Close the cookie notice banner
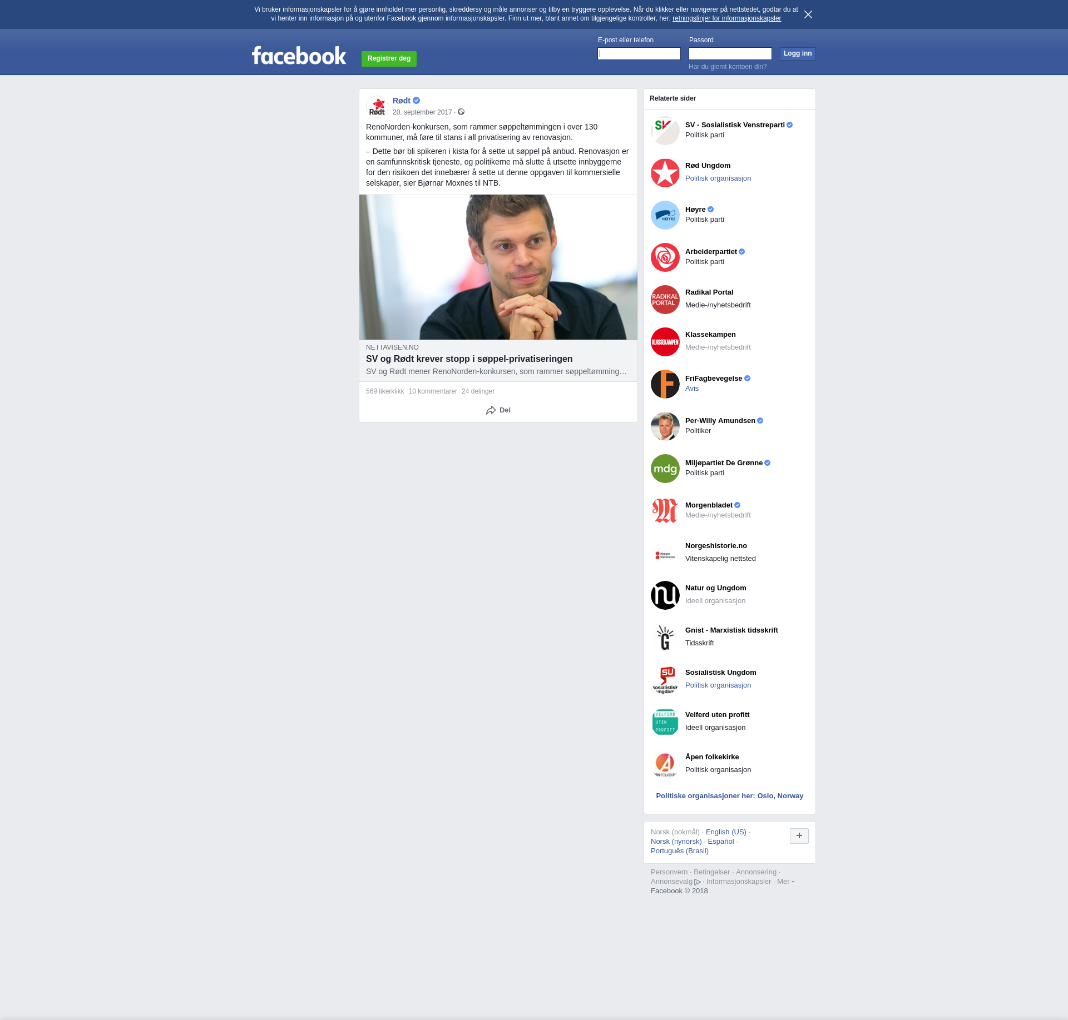Screen dimensions: 1068x1020 (x=808, y=14)
